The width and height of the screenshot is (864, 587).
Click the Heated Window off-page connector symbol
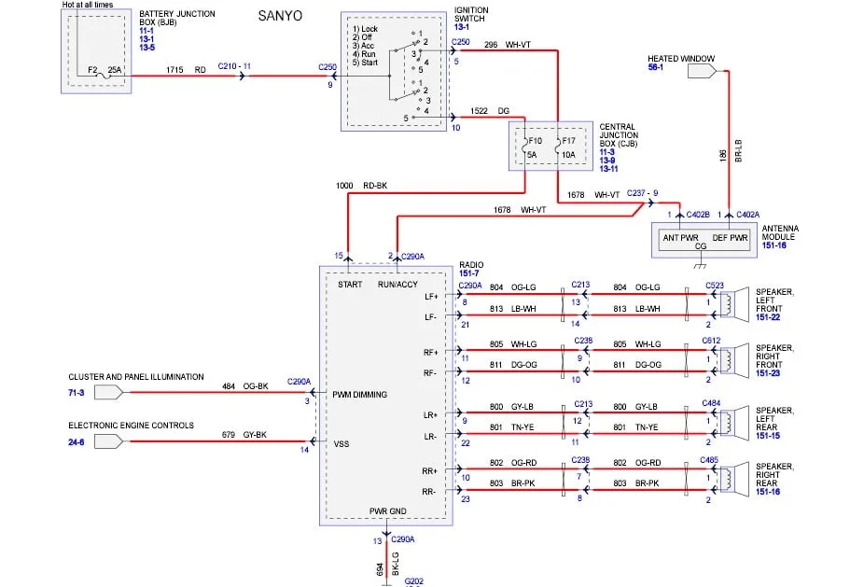click(702, 71)
